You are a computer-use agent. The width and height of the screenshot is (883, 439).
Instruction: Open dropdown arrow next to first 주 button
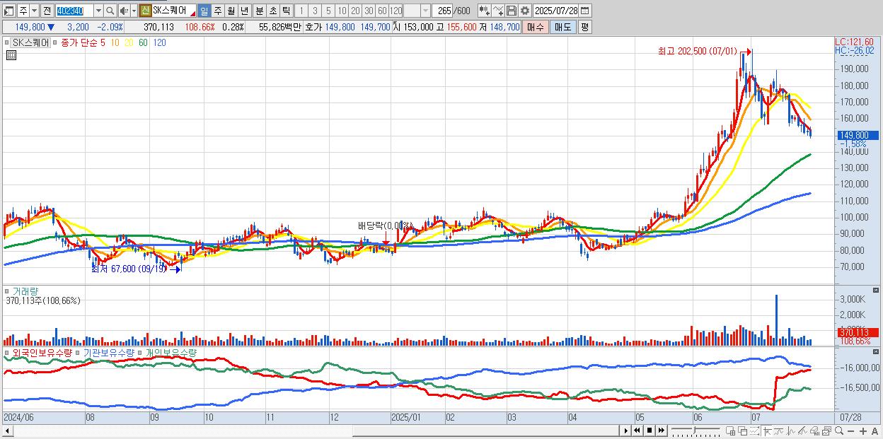(x=34, y=11)
